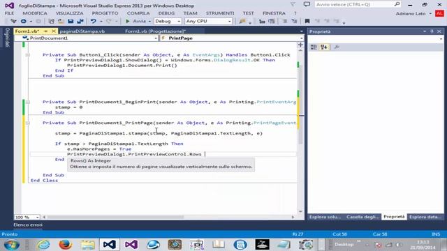447x251 pixels.
Task: Undo the last action
Action: coord(93,22)
